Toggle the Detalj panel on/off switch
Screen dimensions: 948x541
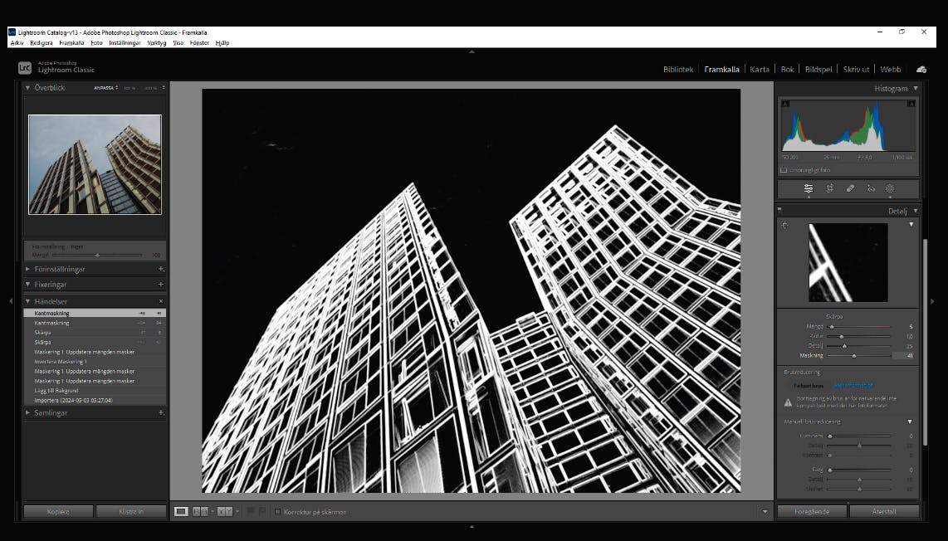pyautogui.click(x=780, y=211)
